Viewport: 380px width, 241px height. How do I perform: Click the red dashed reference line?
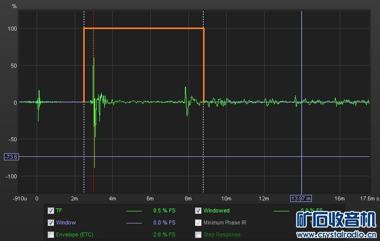coord(94,102)
